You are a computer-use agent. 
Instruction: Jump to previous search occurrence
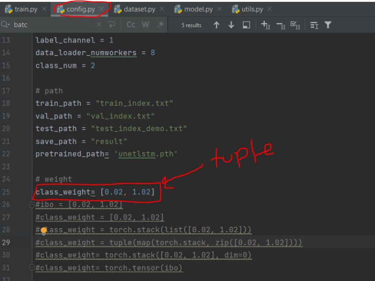(217, 25)
